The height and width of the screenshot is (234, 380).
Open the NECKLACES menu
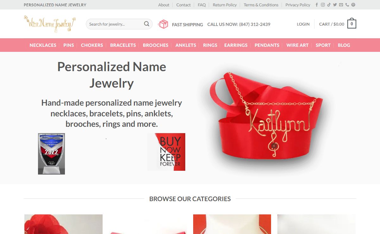point(43,45)
